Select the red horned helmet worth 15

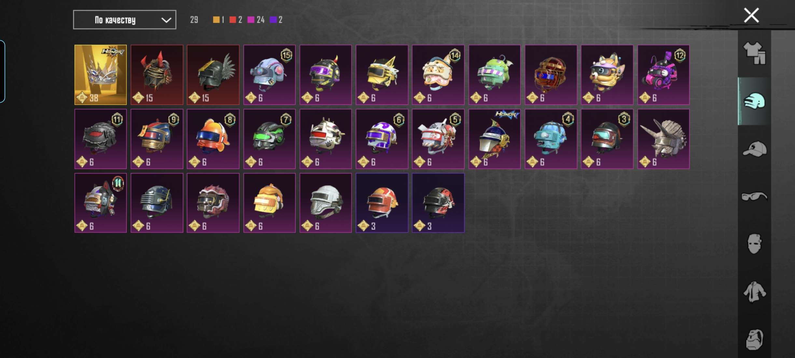pos(157,75)
